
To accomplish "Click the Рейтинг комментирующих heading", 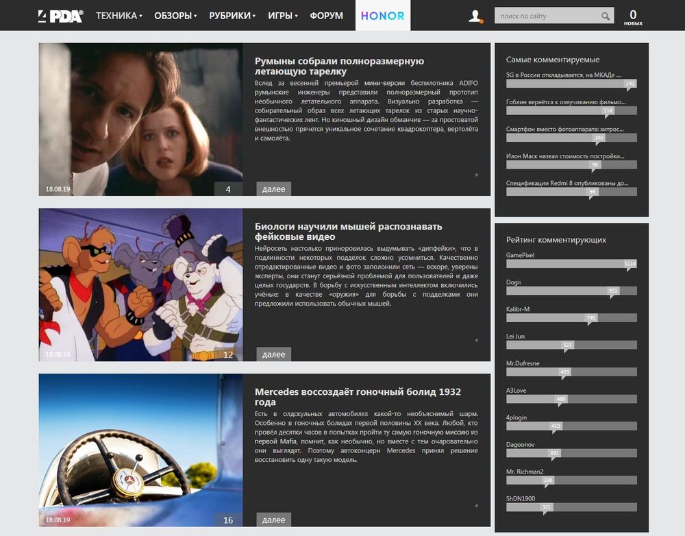I will pos(556,240).
